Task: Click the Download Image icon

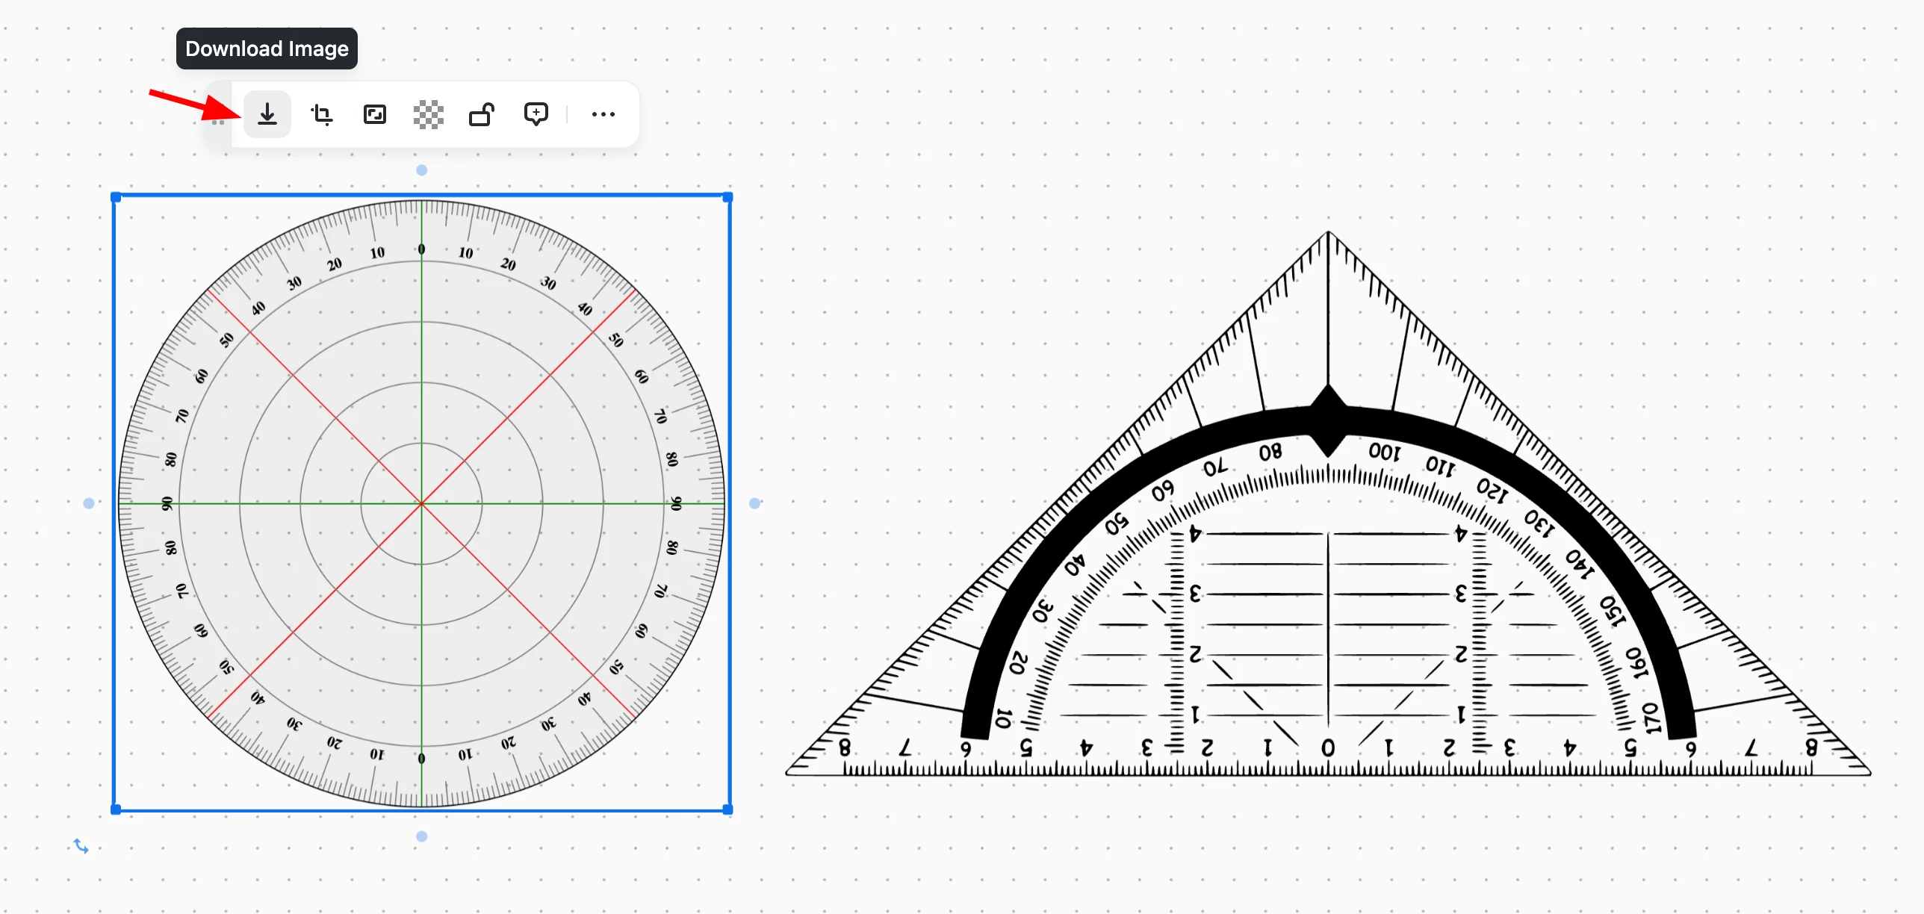Action: point(267,114)
